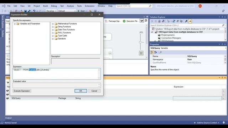Click the Toolbox side tab
228x128 pixels.
click(3, 34)
